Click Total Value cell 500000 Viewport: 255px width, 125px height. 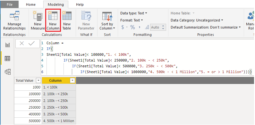pos(28,121)
